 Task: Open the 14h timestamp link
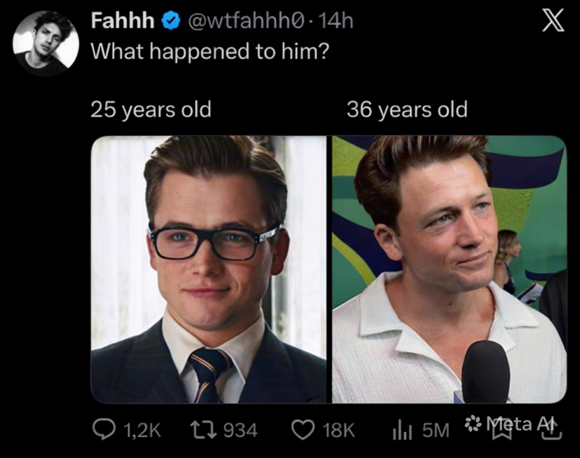335,21
